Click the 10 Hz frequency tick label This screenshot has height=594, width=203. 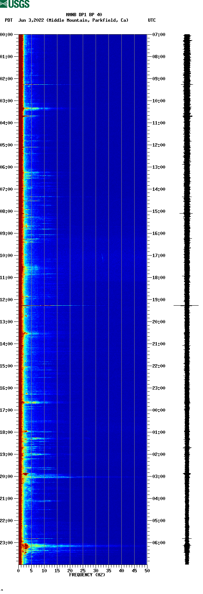tap(44, 571)
